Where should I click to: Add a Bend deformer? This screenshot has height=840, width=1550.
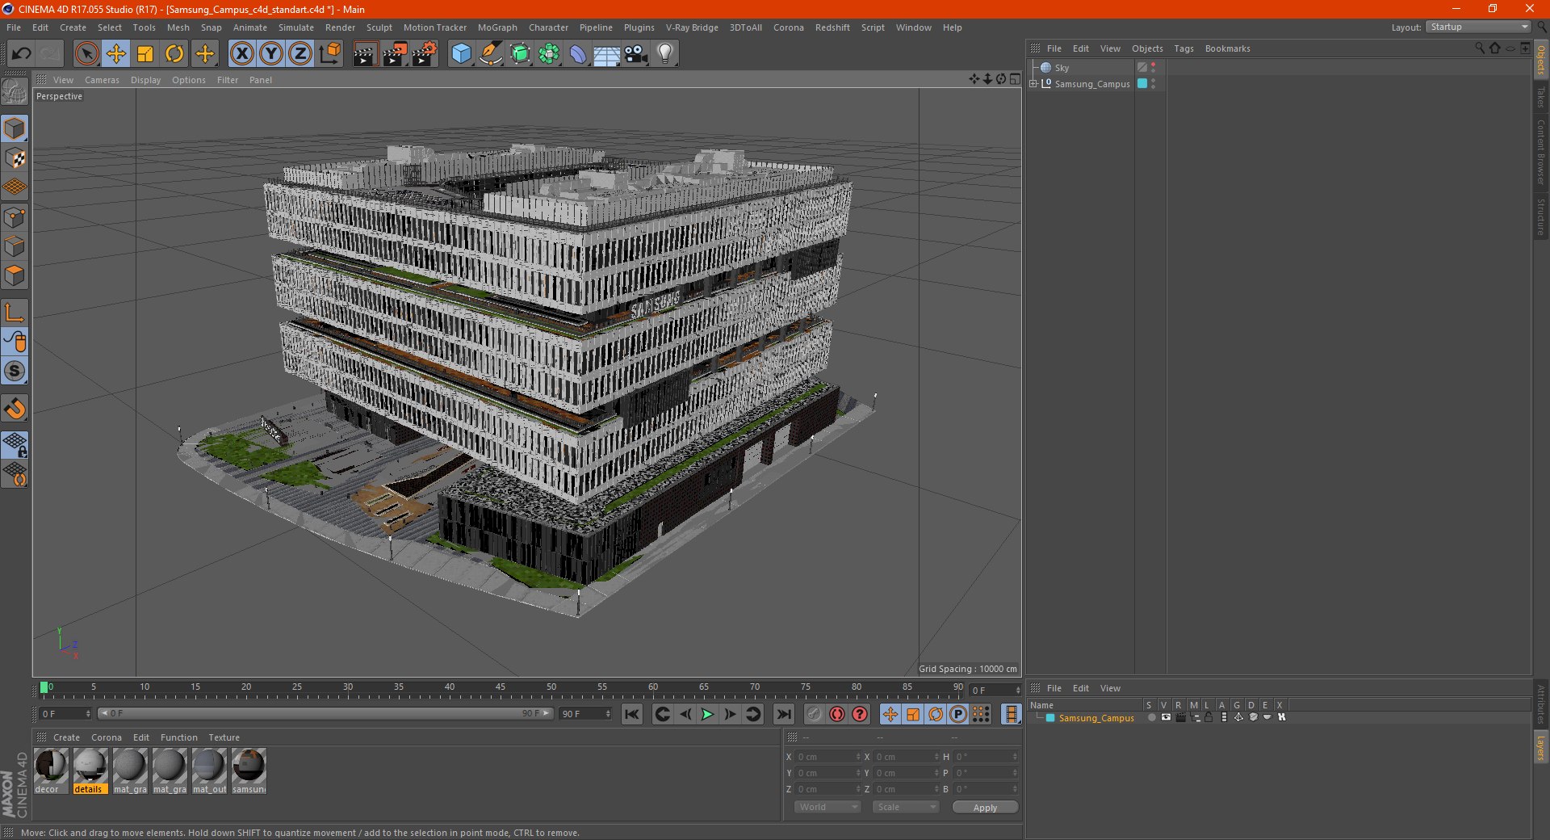tap(578, 54)
